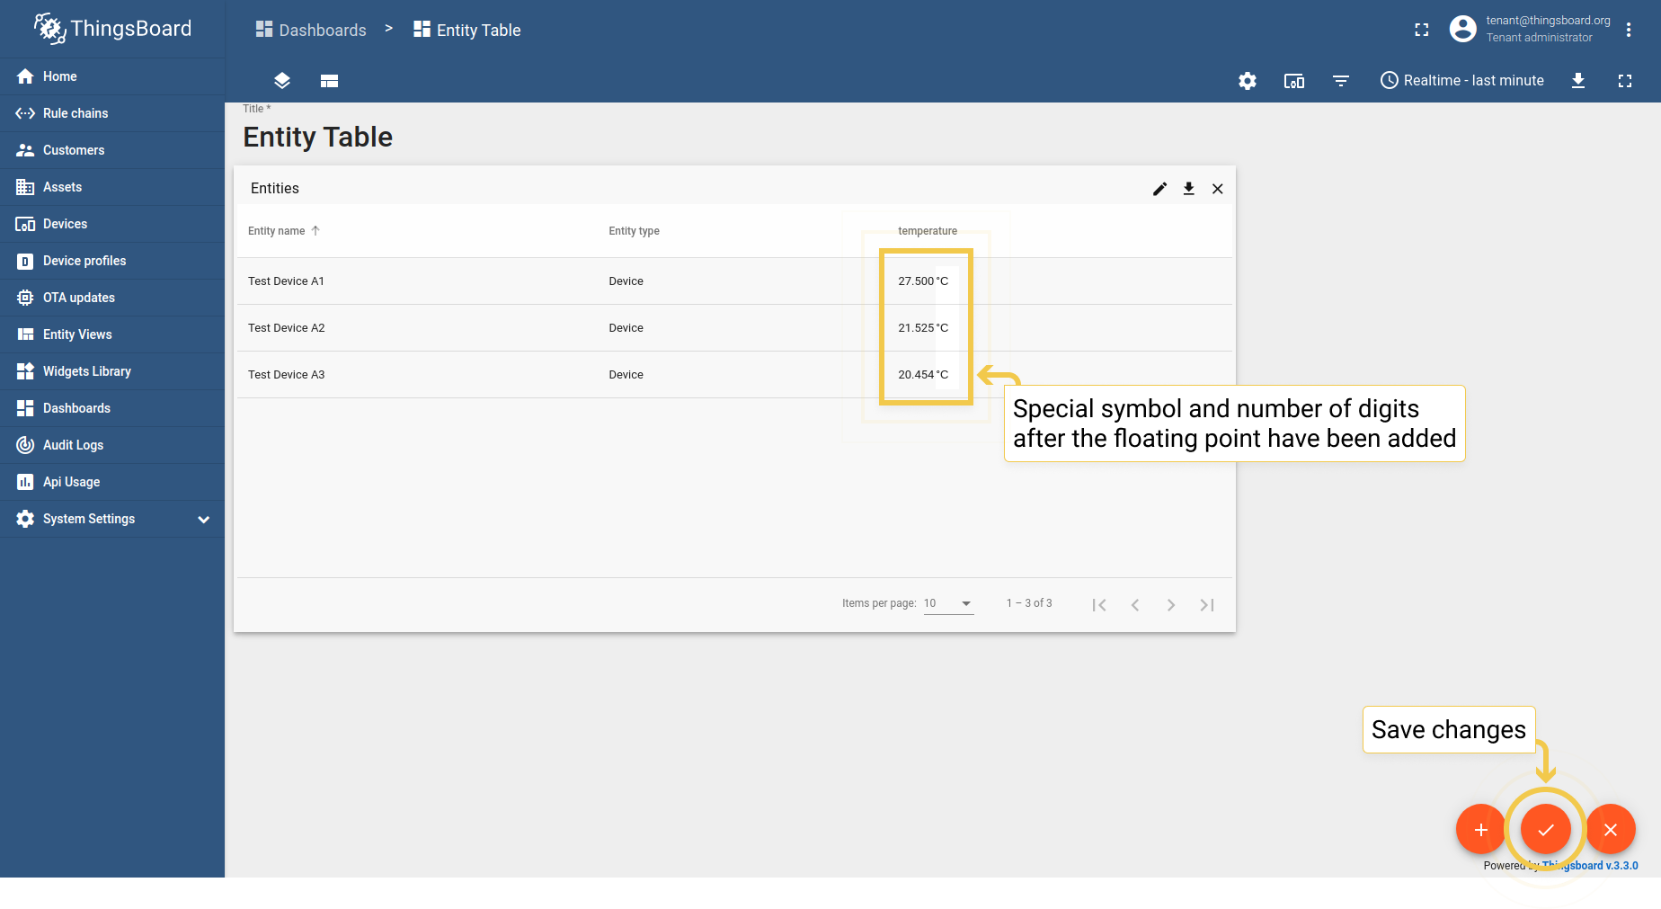The width and height of the screenshot is (1661, 909).
Task: Go to Devices in the sidebar
Action: coord(65,224)
